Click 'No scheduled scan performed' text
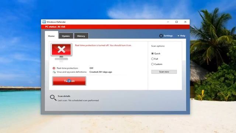 [84, 100]
